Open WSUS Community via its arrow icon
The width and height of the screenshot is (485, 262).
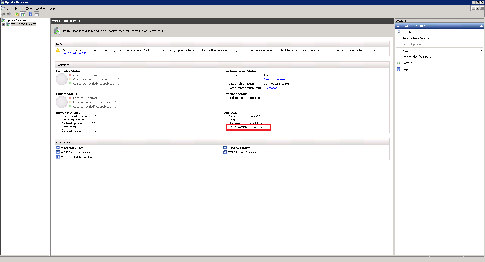click(x=225, y=147)
